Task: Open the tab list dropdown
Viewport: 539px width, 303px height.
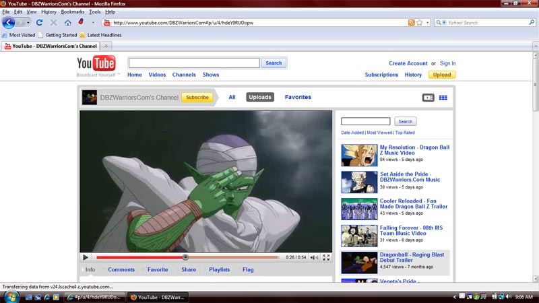Action: pyautogui.click(x=536, y=46)
